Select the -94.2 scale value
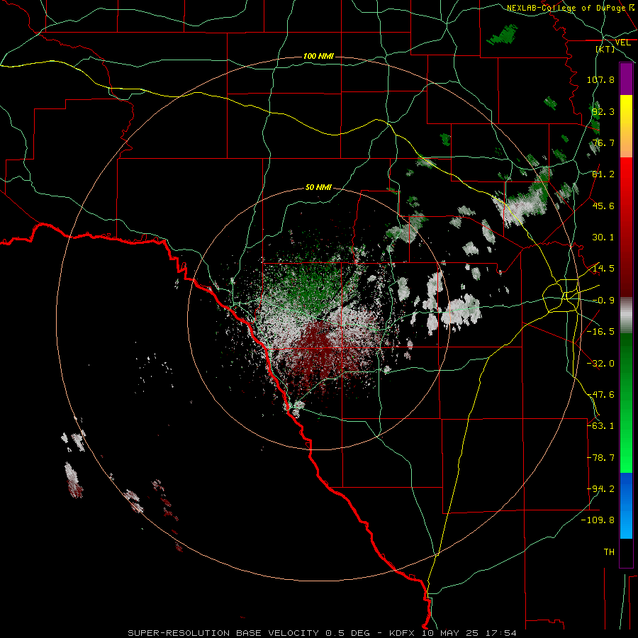 click(x=600, y=489)
